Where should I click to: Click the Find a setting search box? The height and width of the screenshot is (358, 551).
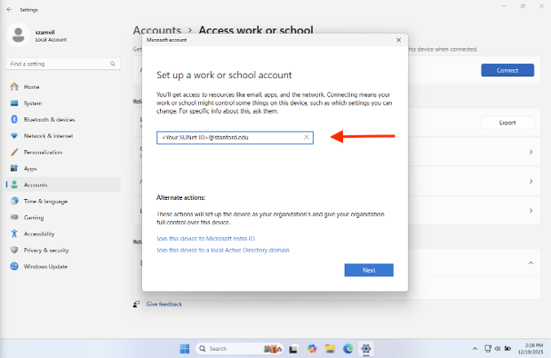[x=63, y=64]
